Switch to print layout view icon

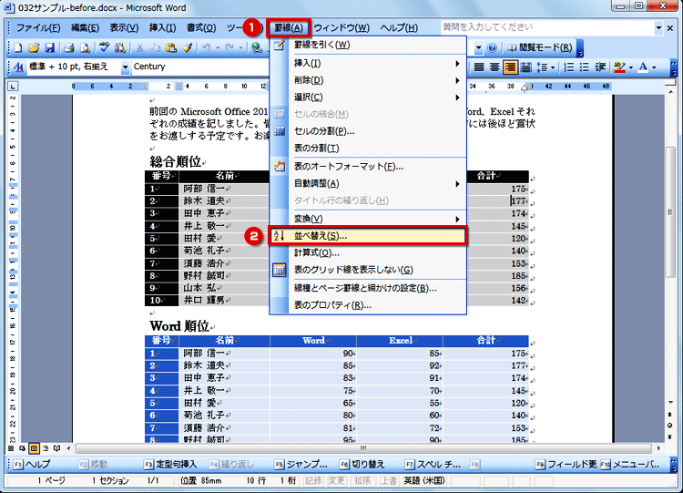click(34, 448)
